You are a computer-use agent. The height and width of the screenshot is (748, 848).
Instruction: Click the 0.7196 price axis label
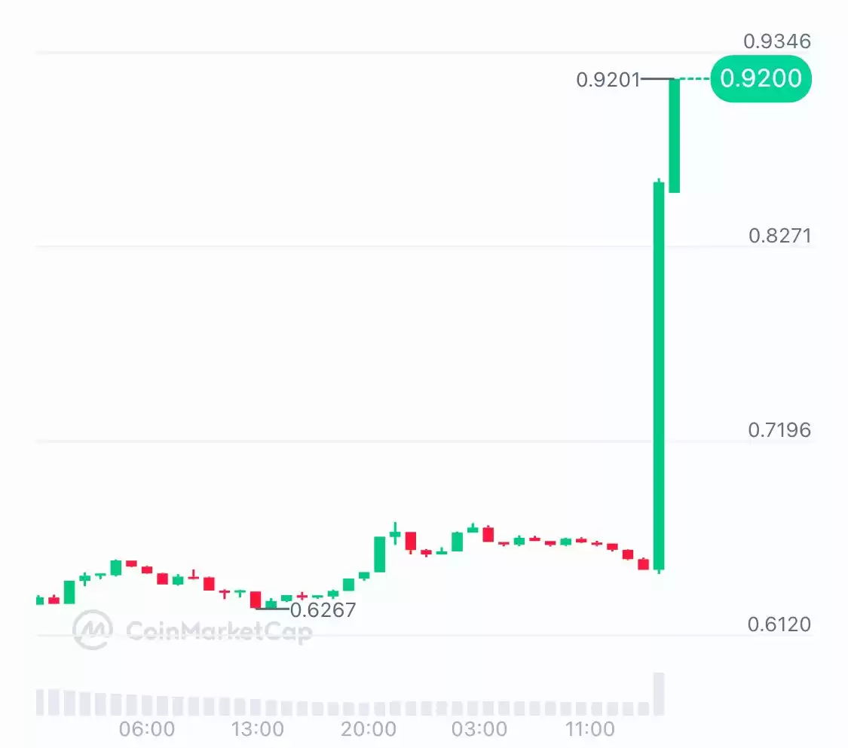(779, 430)
